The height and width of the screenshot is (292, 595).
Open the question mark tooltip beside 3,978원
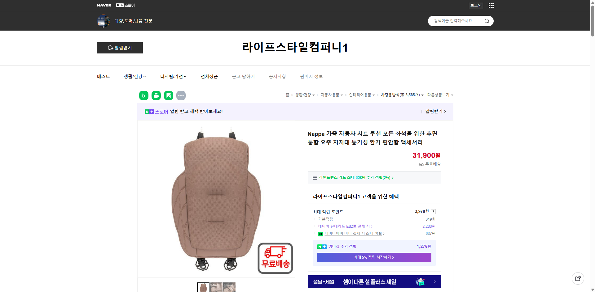tap(433, 212)
